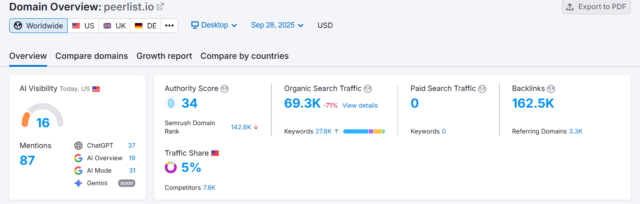Click the globe icon beside Authority Score
Image resolution: width=640 pixels, height=204 pixels.
point(225,89)
